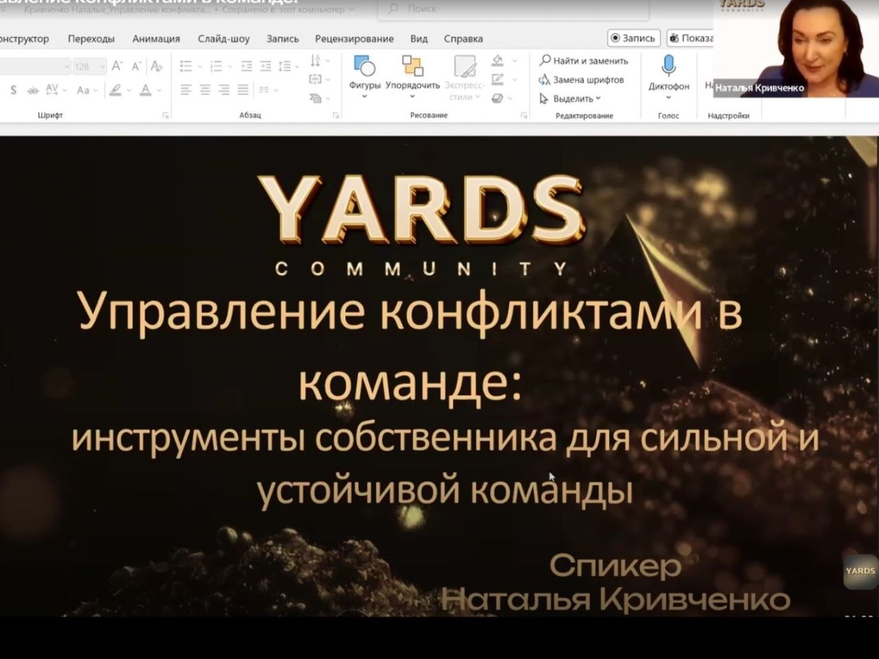The width and height of the screenshot is (879, 659).
Task: Switch to the Анимация tab
Action: click(156, 39)
